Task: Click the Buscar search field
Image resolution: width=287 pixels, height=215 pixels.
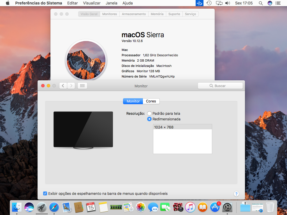Action: point(220,86)
